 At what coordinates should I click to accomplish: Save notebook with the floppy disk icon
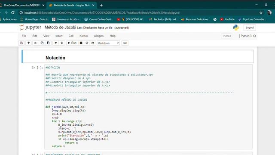click(x=21, y=43)
